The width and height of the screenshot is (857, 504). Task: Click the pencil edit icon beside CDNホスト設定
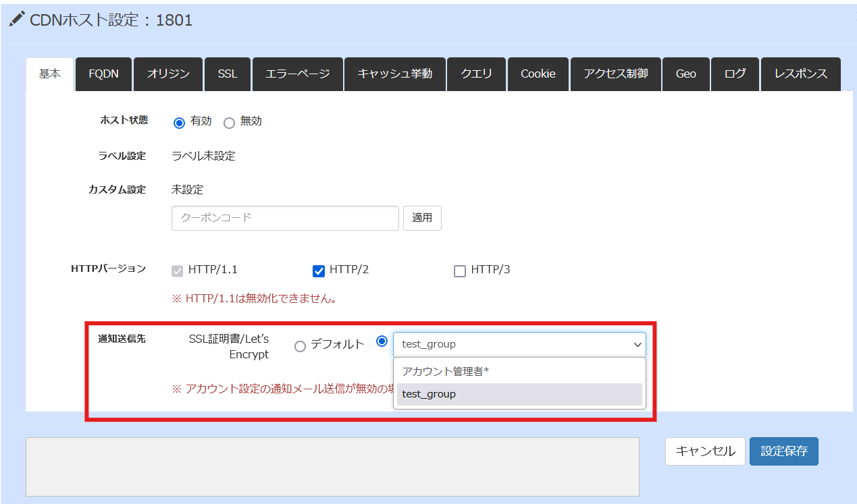click(x=17, y=18)
